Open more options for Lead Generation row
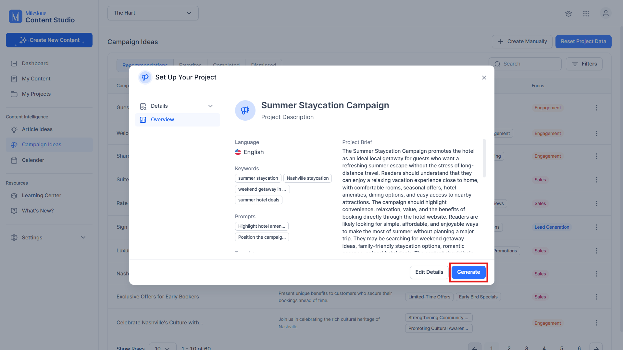Image resolution: width=623 pixels, height=350 pixels. [597, 227]
